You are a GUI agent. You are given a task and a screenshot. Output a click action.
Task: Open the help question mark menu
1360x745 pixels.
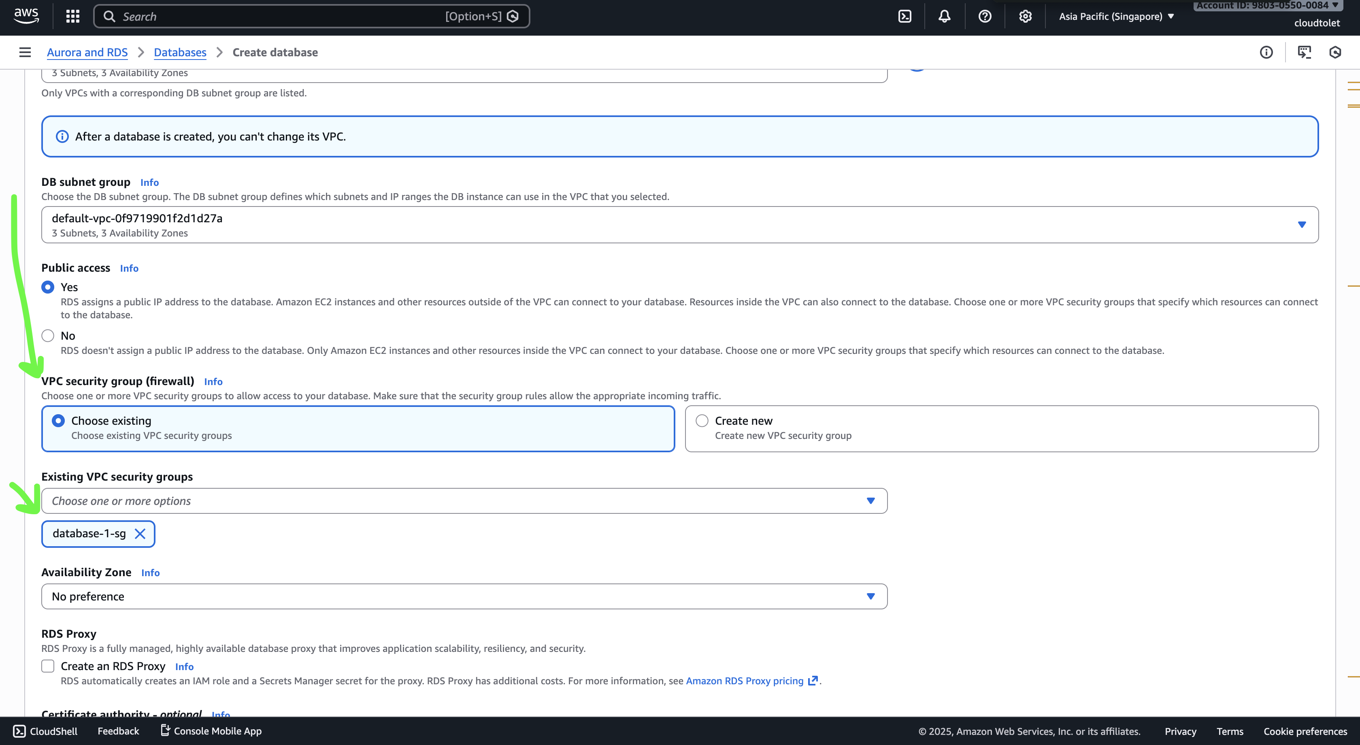tap(984, 16)
